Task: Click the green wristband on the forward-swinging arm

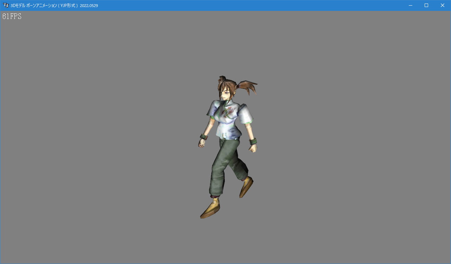Action: point(203,137)
